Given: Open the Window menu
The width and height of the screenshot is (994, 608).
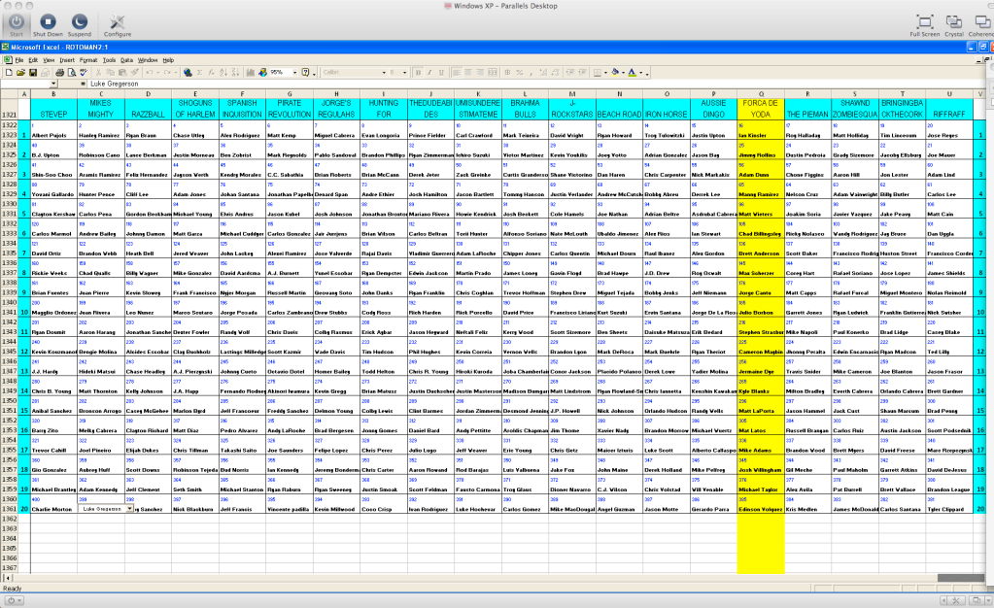Looking at the screenshot, I should click(148, 60).
